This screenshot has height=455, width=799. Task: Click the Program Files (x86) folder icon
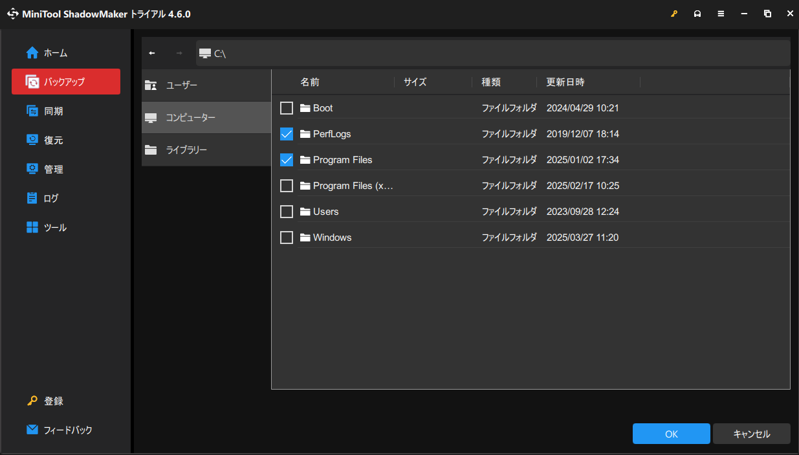(x=305, y=186)
